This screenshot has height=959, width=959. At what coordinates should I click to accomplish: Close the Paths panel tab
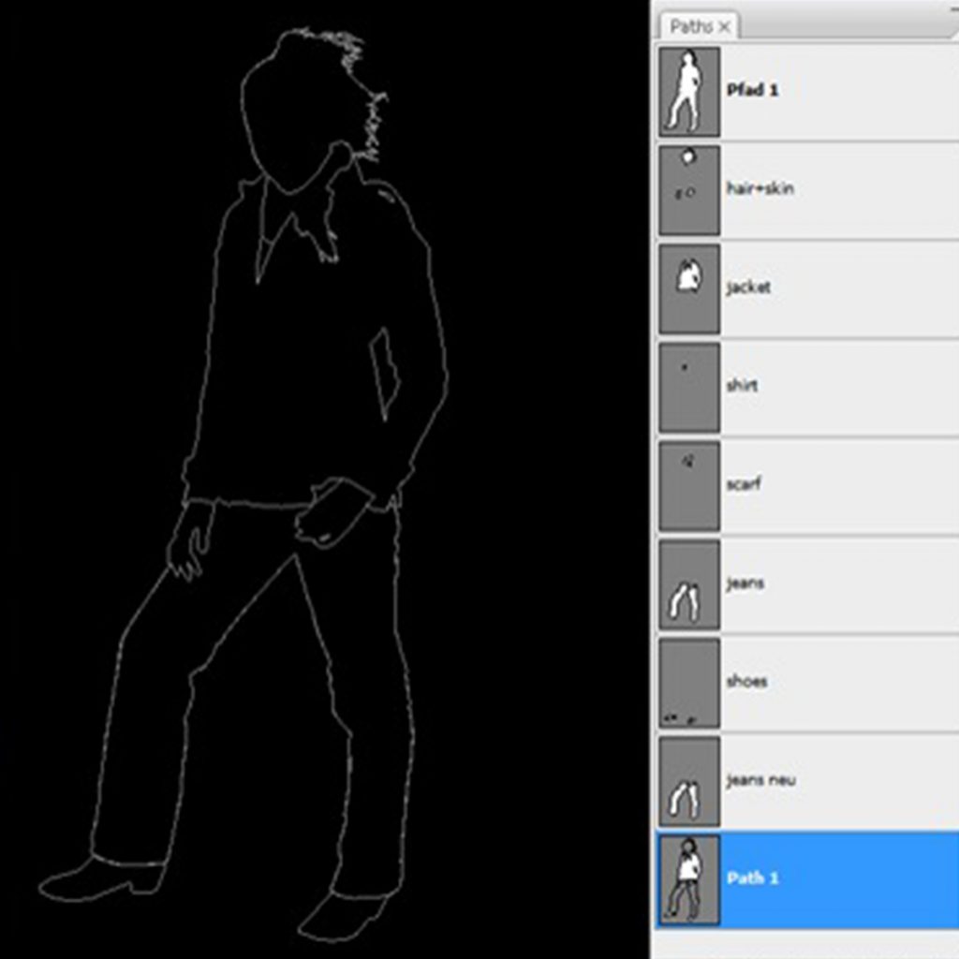tap(725, 27)
